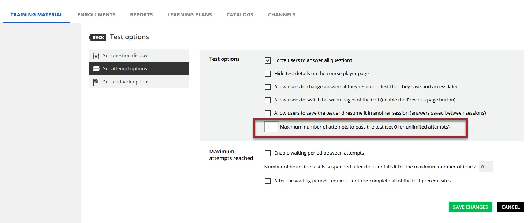Select the Channels tab

[x=282, y=15]
